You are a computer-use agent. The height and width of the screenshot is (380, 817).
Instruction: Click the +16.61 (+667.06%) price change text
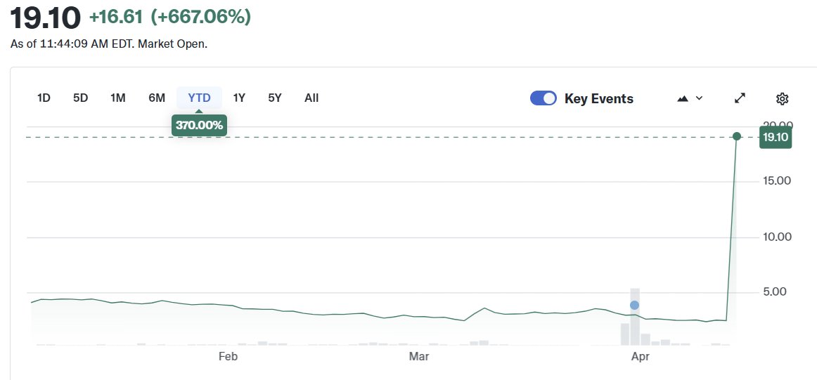click(x=169, y=17)
